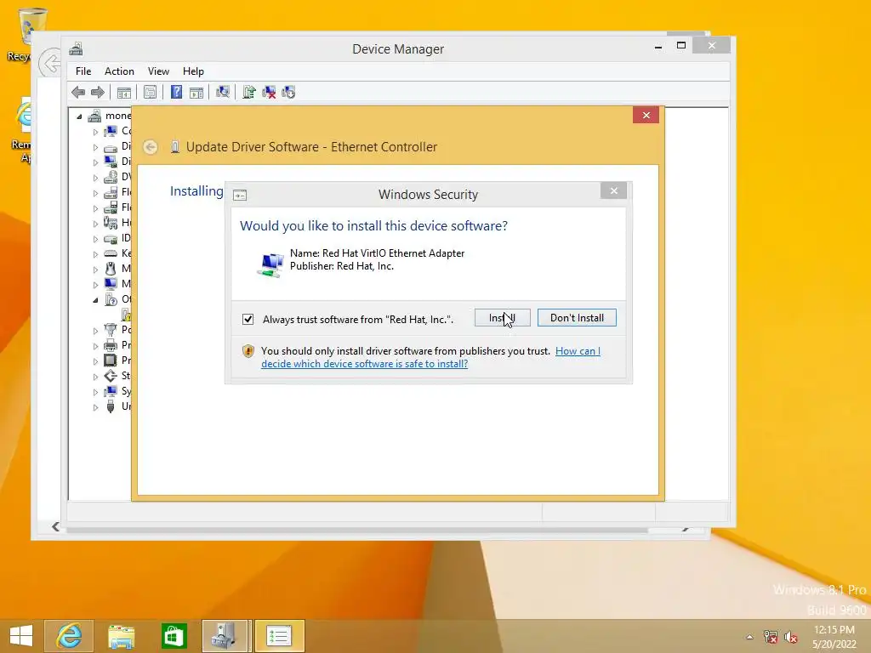Click the Back arrow in Device Manager toolbar

click(x=78, y=92)
